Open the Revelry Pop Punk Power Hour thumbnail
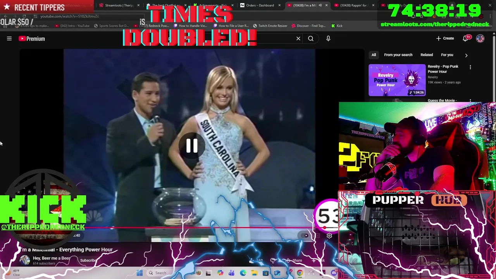The image size is (496, 279). tap(397, 80)
